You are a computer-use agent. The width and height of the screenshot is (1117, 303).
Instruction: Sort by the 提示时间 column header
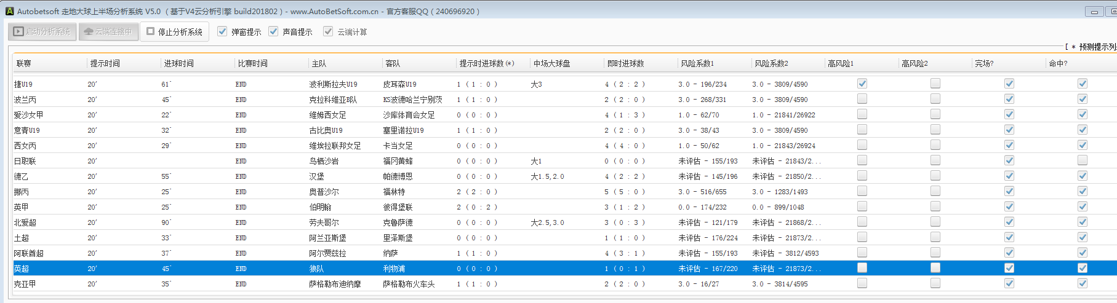coord(105,63)
